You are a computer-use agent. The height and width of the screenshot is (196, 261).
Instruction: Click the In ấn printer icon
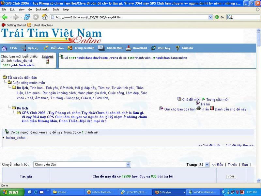[198, 108]
